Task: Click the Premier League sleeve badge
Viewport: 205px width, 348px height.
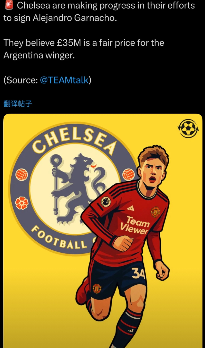Action: coord(105,201)
